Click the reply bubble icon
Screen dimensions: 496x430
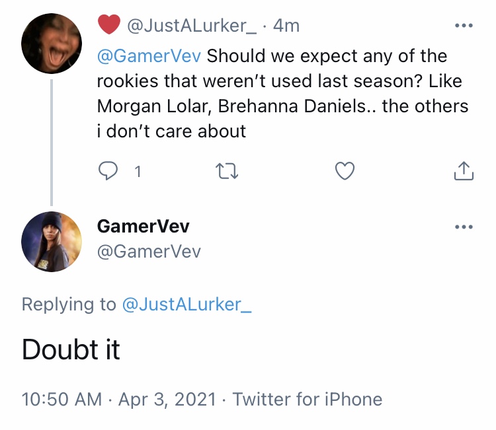coord(108,171)
